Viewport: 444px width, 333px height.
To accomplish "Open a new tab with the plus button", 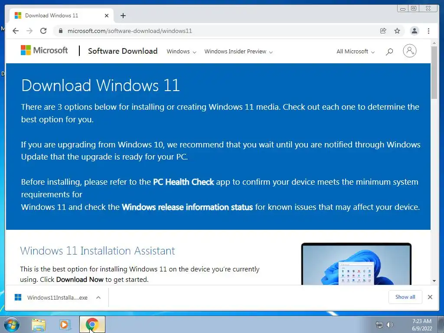I will tap(123, 16).
